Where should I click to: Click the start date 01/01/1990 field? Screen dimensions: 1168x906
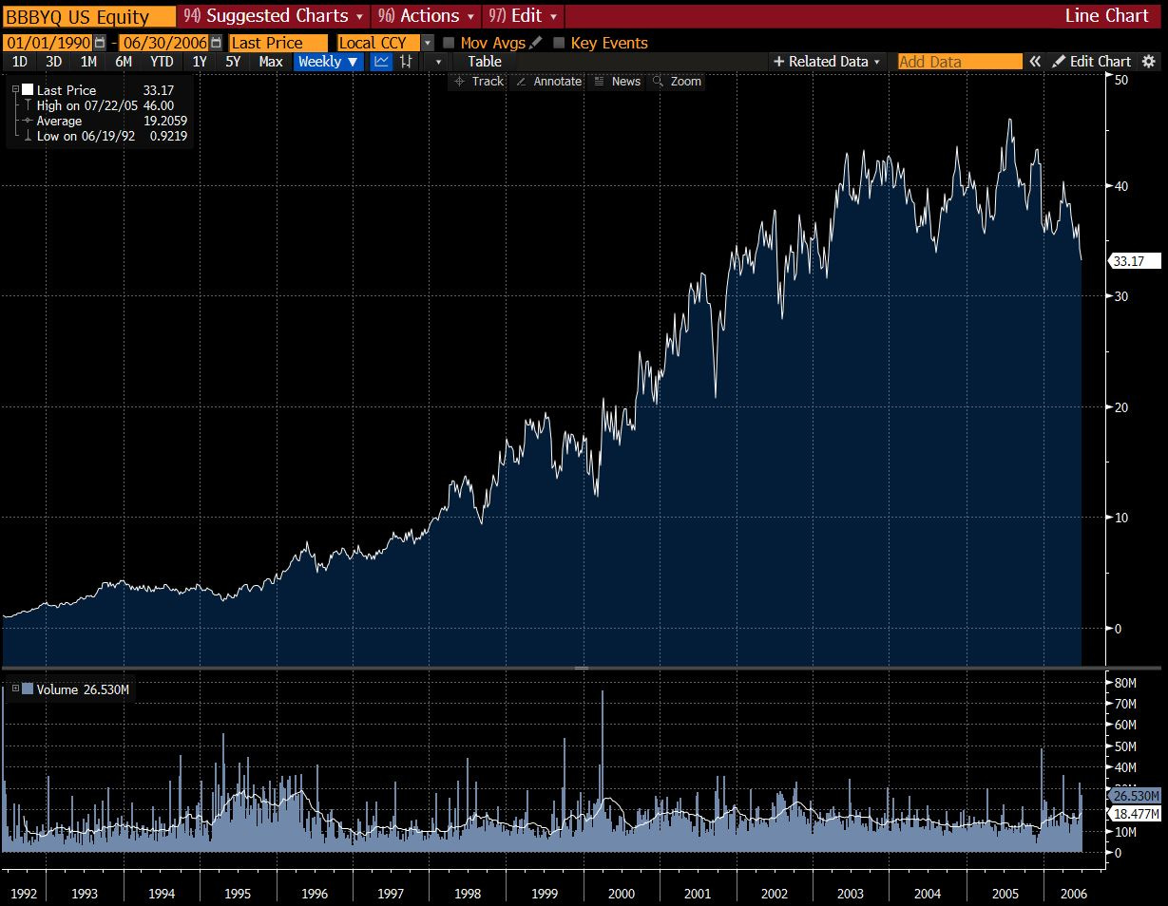48,43
